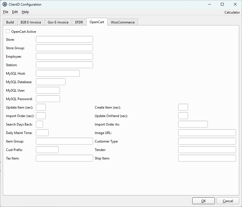Select the Cust Prefix field
This screenshot has height=207, width=242.
[47, 150]
